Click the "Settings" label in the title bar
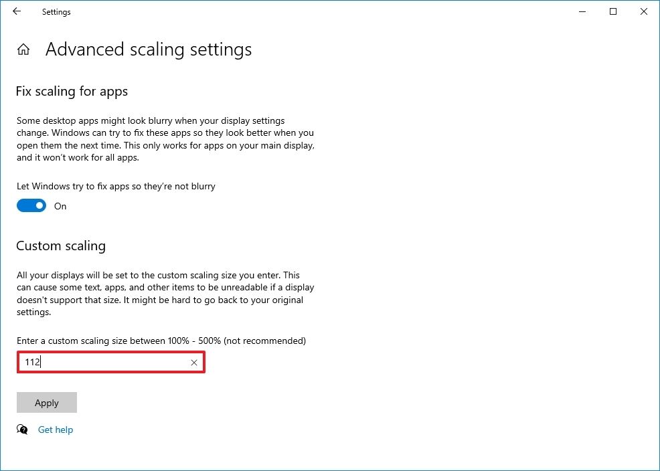Screen dimensions: 660x471 [x=56, y=11]
